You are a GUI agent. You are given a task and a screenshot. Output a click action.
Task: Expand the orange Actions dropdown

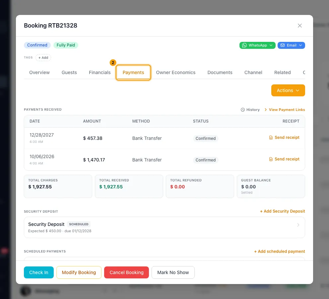click(x=288, y=90)
